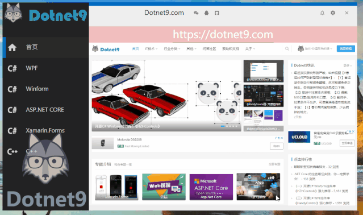Select first carousel indicator dot on banner
The height and width of the screenshot is (215, 363).
tap(223, 126)
